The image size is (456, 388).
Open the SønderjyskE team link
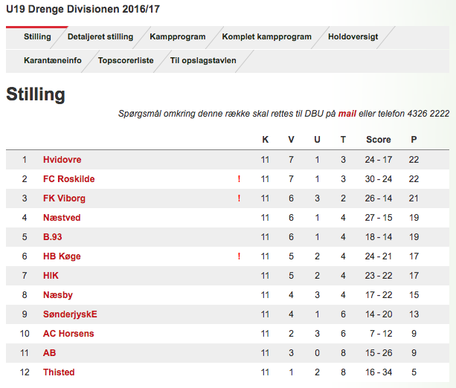(70, 314)
